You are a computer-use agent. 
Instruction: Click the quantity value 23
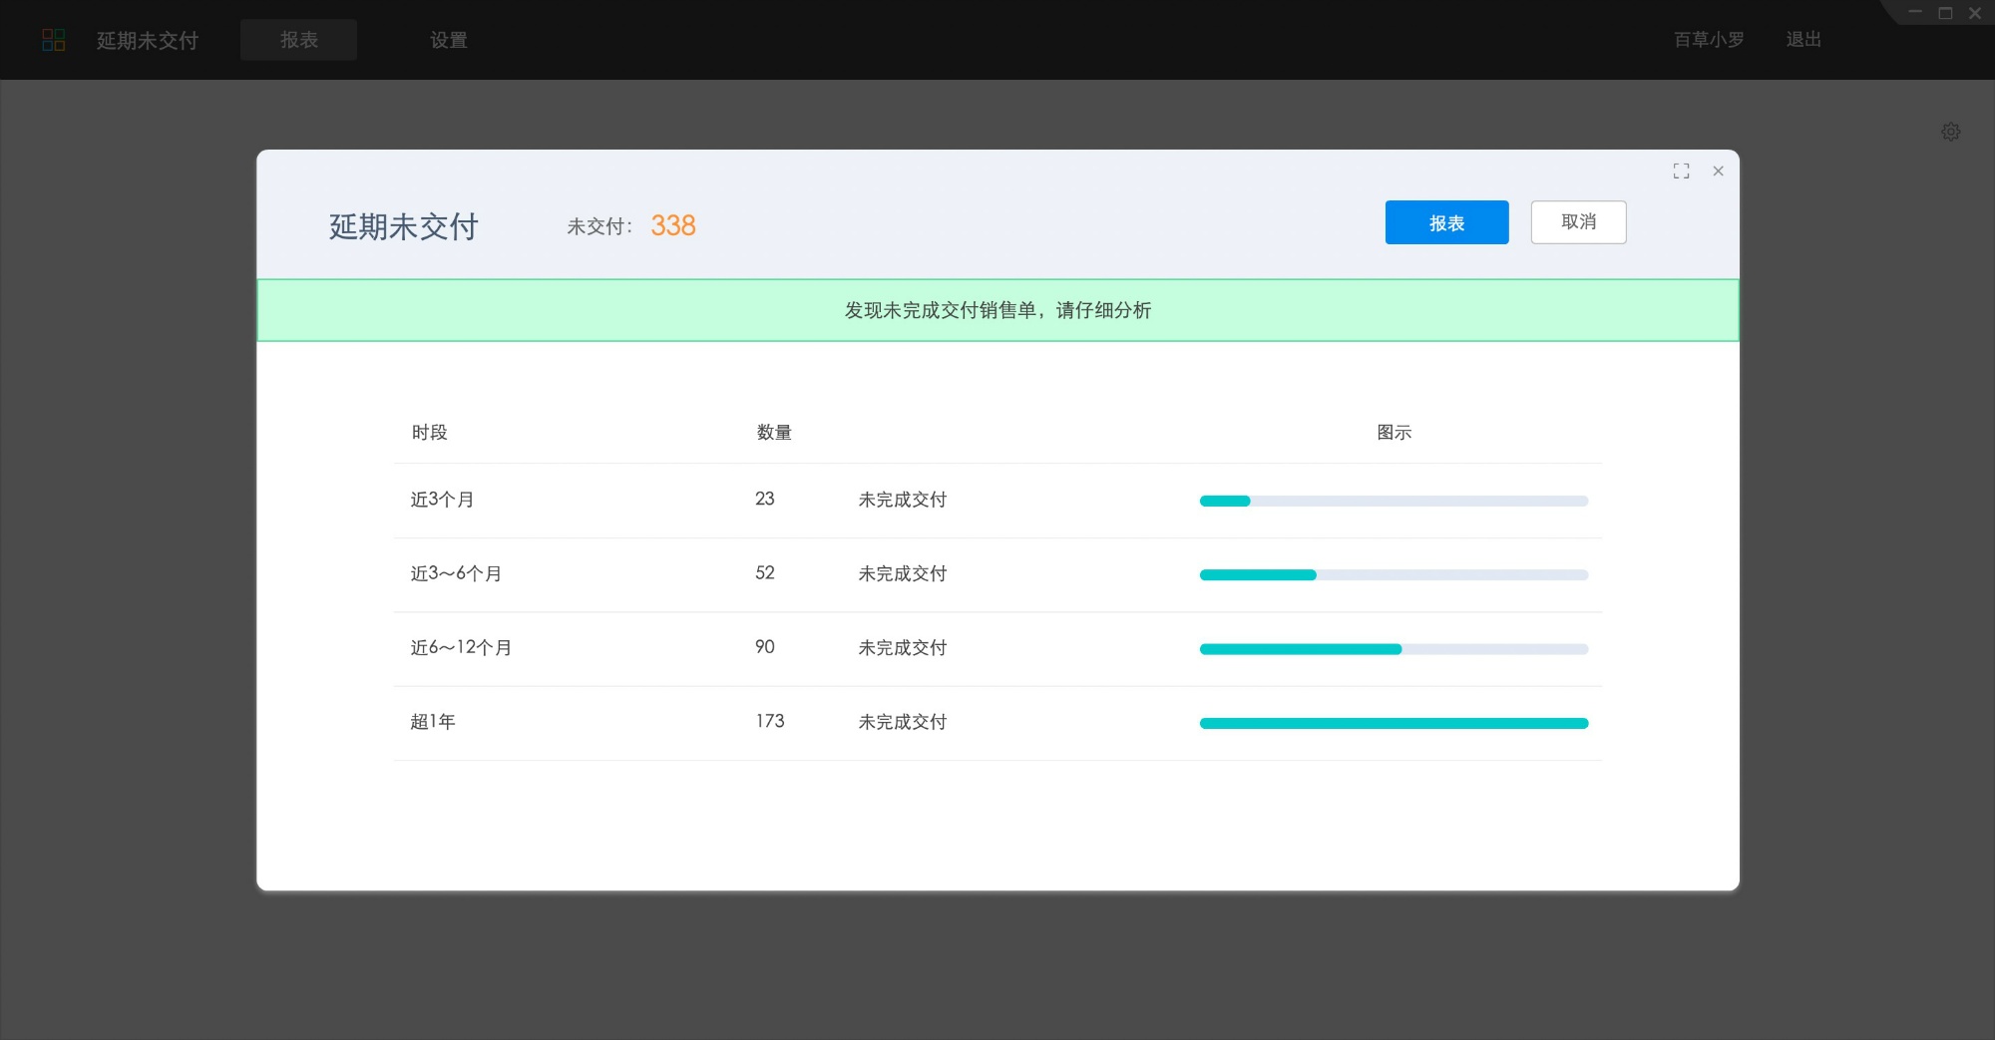765,499
